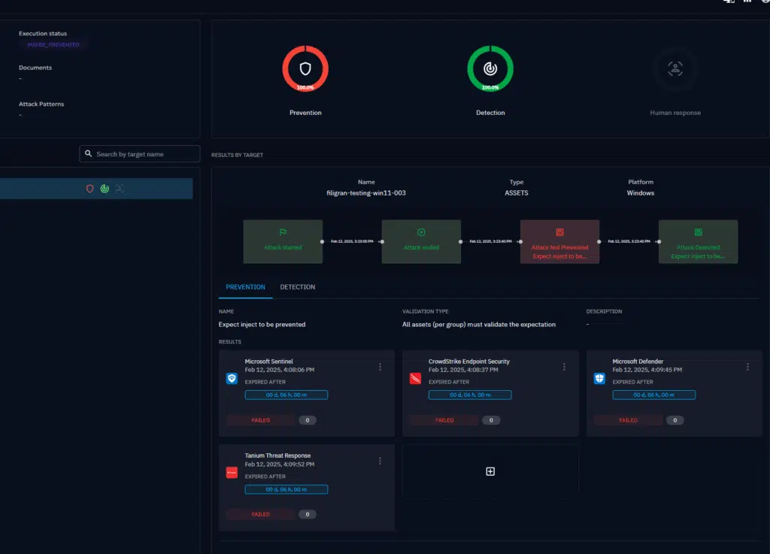Click the greyed Human response icon
The width and height of the screenshot is (770, 554).
pyautogui.click(x=675, y=68)
